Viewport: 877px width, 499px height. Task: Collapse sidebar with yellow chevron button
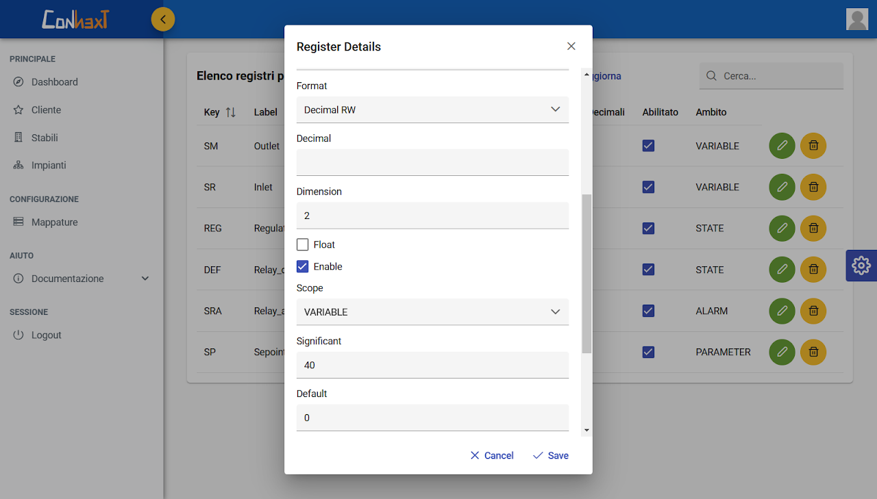pyautogui.click(x=163, y=19)
